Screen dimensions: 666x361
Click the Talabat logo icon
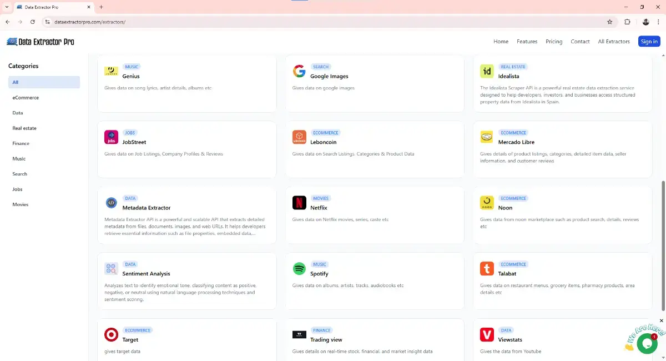click(x=487, y=269)
